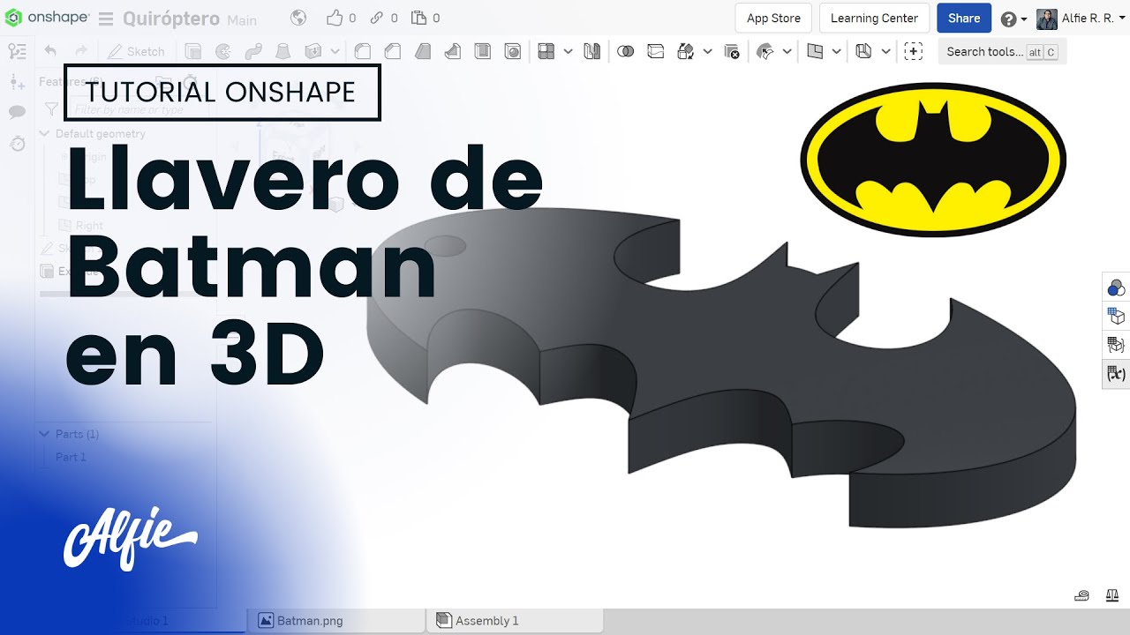This screenshot has height=635, width=1130.
Task: Open the document hamburger menu
Action: 106,19
